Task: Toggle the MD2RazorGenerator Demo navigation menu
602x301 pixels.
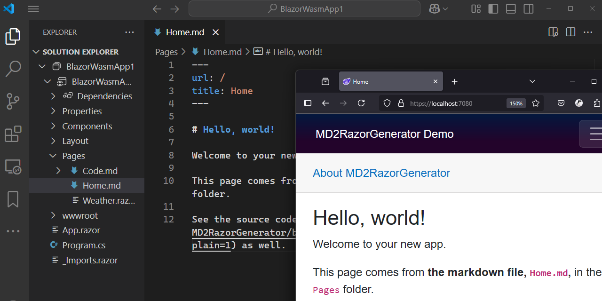Action: (591, 134)
